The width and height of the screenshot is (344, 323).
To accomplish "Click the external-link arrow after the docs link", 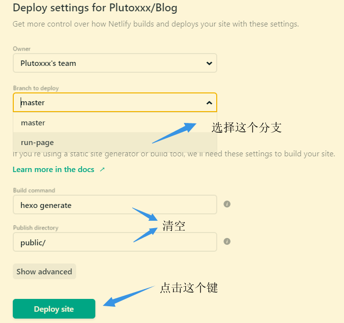I will pyautogui.click(x=102, y=170).
